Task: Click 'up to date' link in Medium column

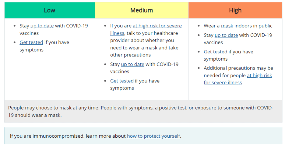Action: tap(132, 64)
